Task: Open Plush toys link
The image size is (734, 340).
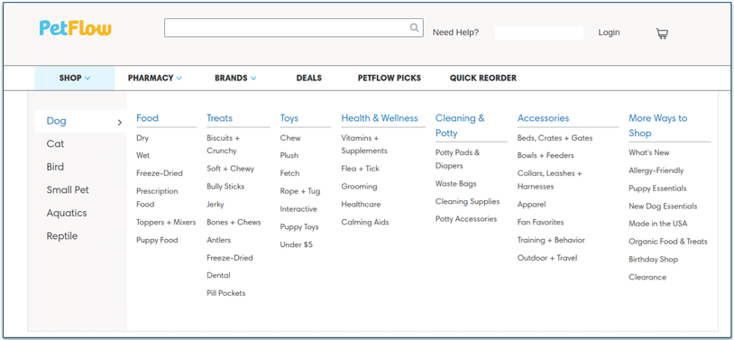Action: (x=289, y=155)
